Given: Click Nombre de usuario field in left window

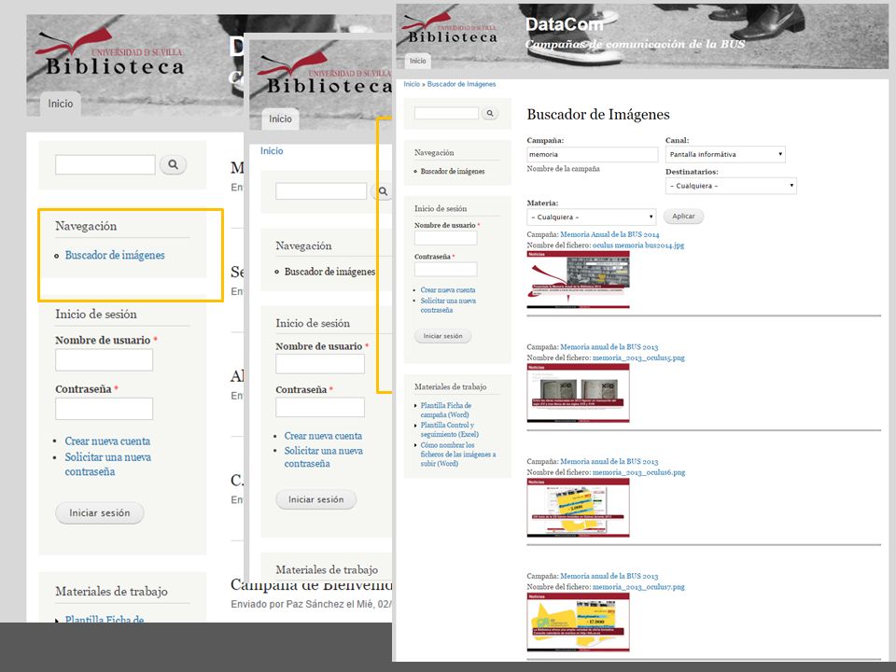Looking at the screenshot, I should [x=104, y=360].
